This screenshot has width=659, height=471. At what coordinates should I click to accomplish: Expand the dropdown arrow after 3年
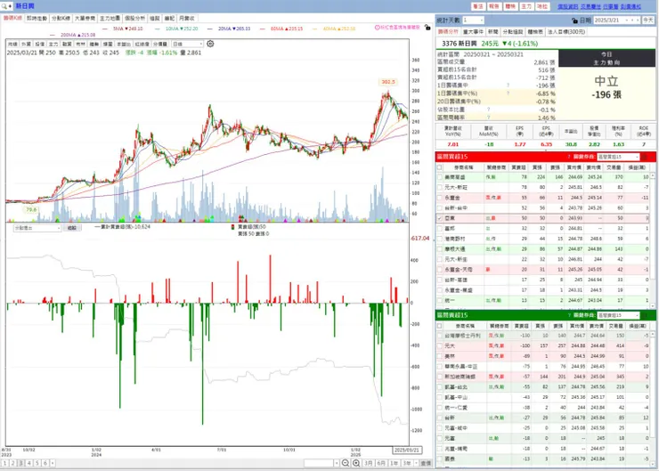coord(416,463)
